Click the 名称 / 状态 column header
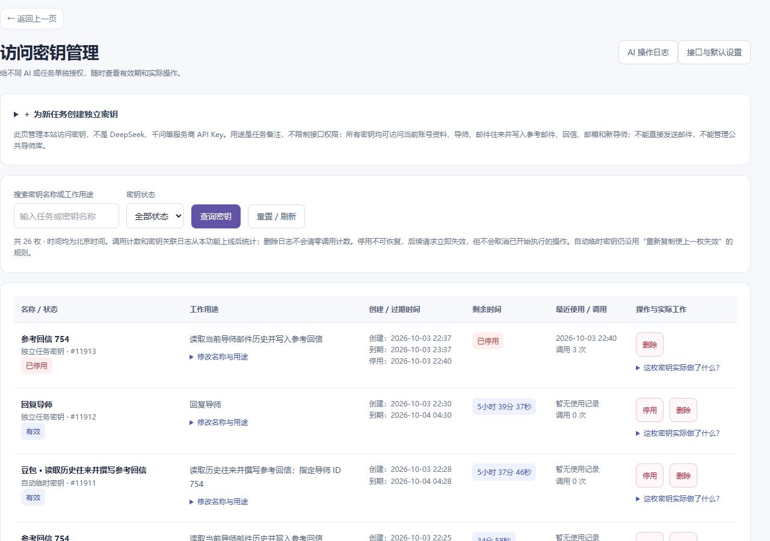The width and height of the screenshot is (770, 541). click(40, 310)
